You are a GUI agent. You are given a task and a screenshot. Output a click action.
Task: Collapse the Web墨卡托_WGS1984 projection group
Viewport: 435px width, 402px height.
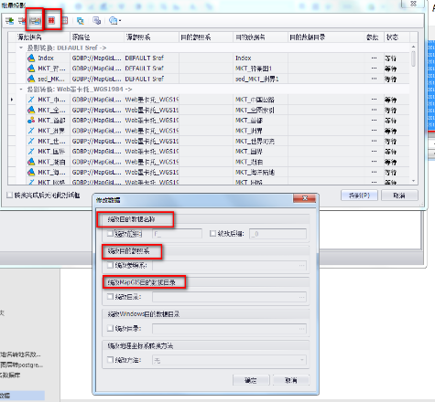point(21,90)
